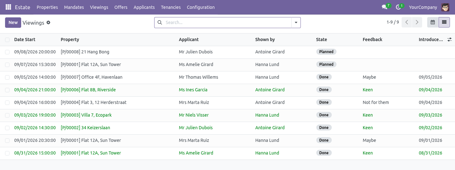Open the activities clock icon
Screen dimensions: 455x170
pos(398,7)
